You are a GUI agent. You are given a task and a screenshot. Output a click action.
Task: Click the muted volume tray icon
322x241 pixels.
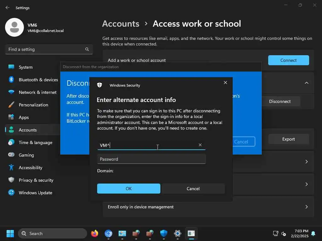pos(284,233)
